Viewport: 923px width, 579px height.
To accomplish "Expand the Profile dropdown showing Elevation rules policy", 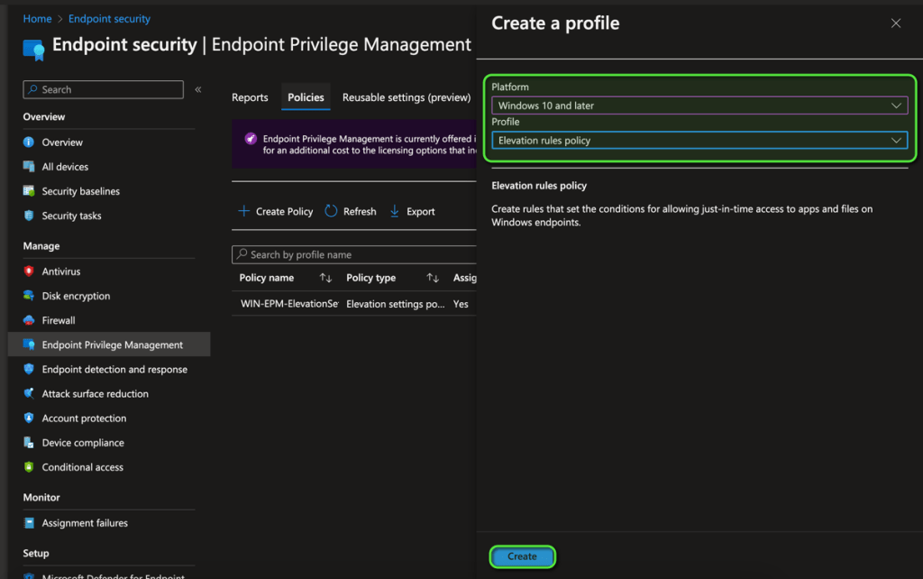I will 699,141.
